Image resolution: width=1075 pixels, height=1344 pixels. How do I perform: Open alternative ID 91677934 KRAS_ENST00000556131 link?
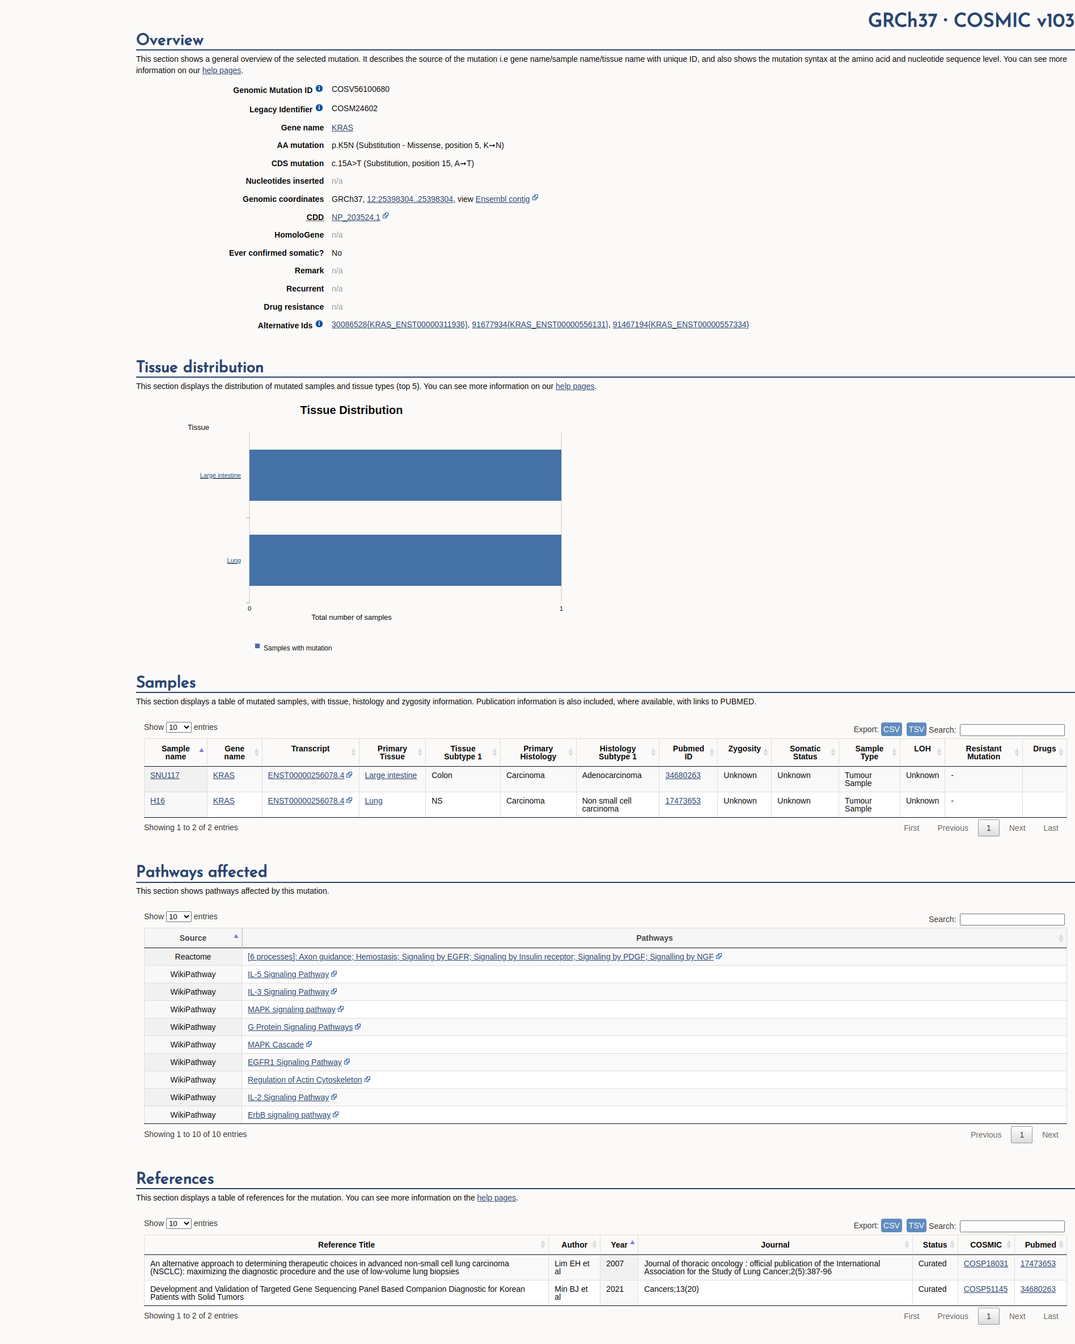(540, 324)
